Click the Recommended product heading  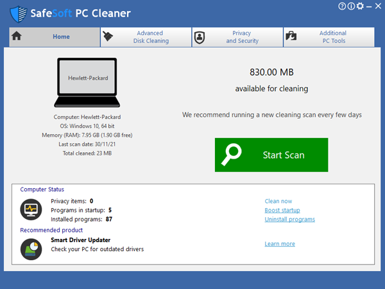click(x=51, y=231)
